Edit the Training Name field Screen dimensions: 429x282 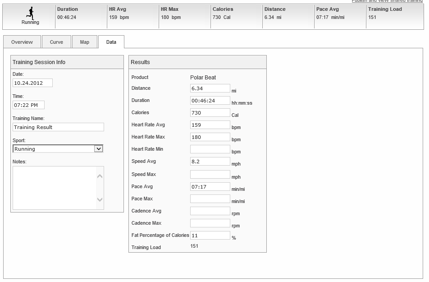pyautogui.click(x=58, y=127)
